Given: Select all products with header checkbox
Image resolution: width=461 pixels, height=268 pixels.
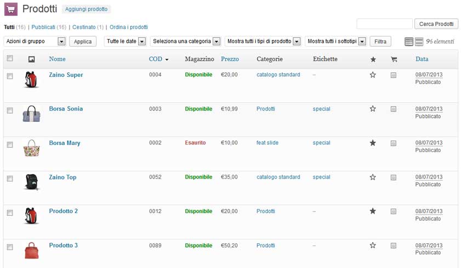Looking at the screenshot, I should 10,58.
